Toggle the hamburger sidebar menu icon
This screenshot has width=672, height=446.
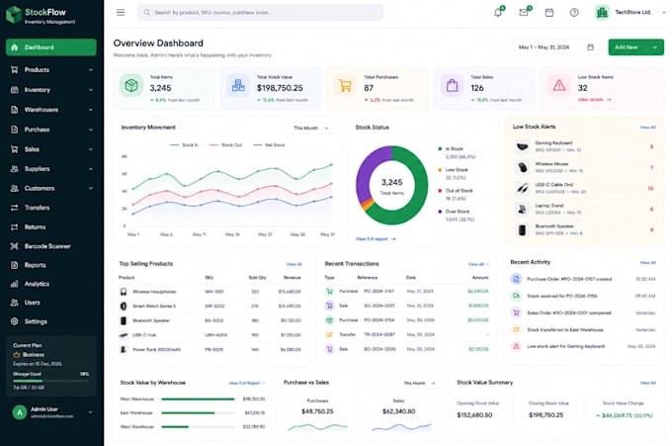121,13
